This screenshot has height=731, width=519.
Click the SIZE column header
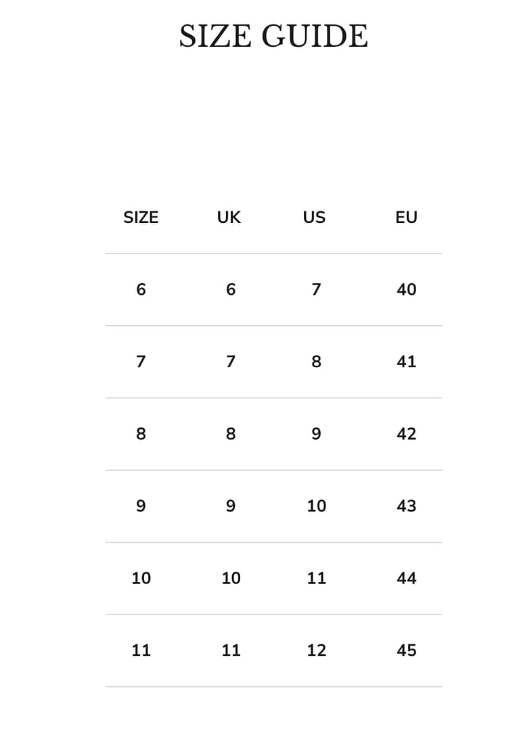click(x=141, y=217)
